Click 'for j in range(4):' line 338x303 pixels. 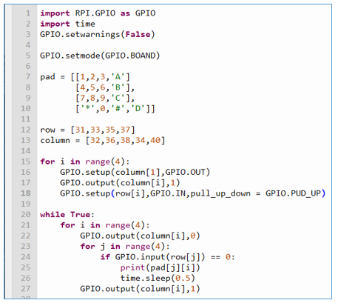(125, 246)
